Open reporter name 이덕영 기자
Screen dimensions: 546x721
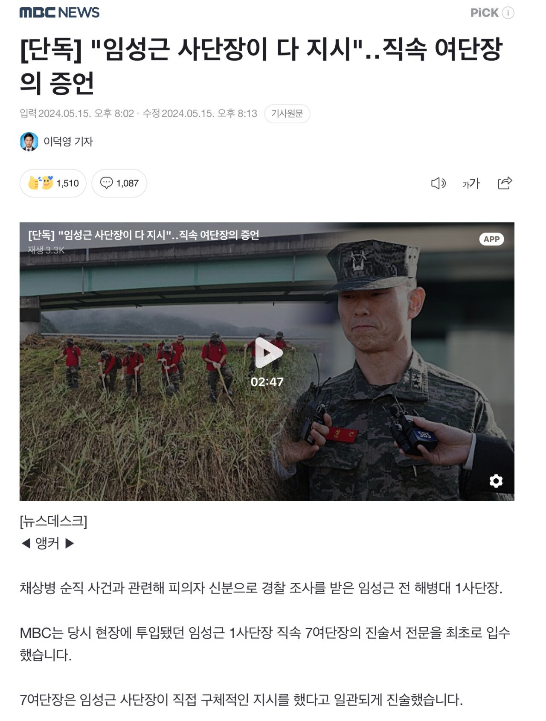coord(68,142)
